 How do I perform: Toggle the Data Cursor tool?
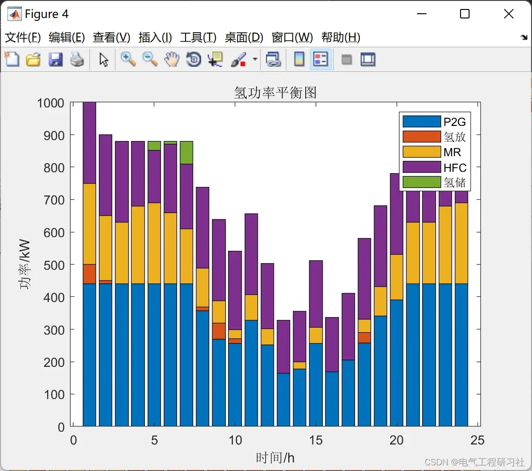215,59
